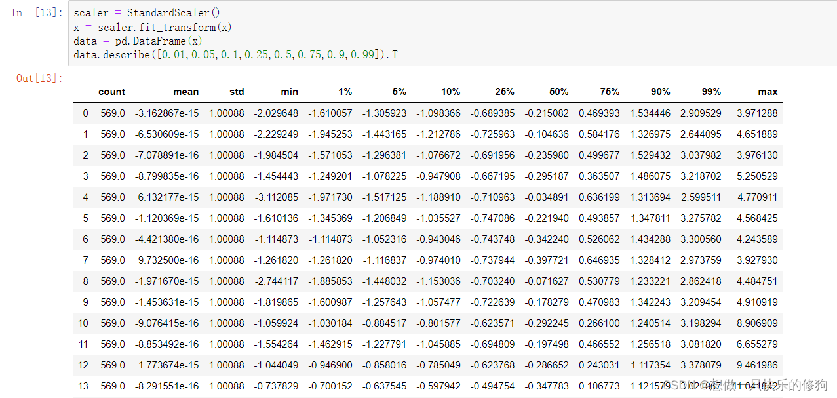Click the row index 10 label
Viewport: 837px width, 398px height.
pyautogui.click(x=83, y=323)
